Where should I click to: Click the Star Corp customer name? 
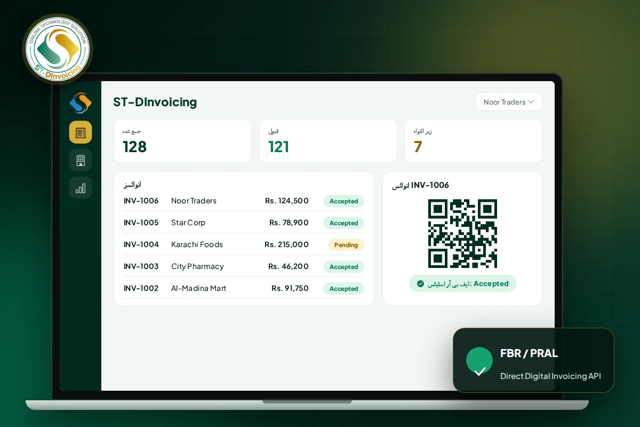[188, 223]
